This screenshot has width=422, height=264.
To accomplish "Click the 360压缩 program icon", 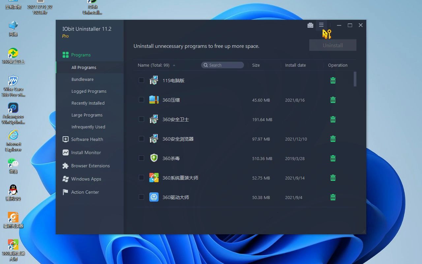I will pyautogui.click(x=154, y=100).
